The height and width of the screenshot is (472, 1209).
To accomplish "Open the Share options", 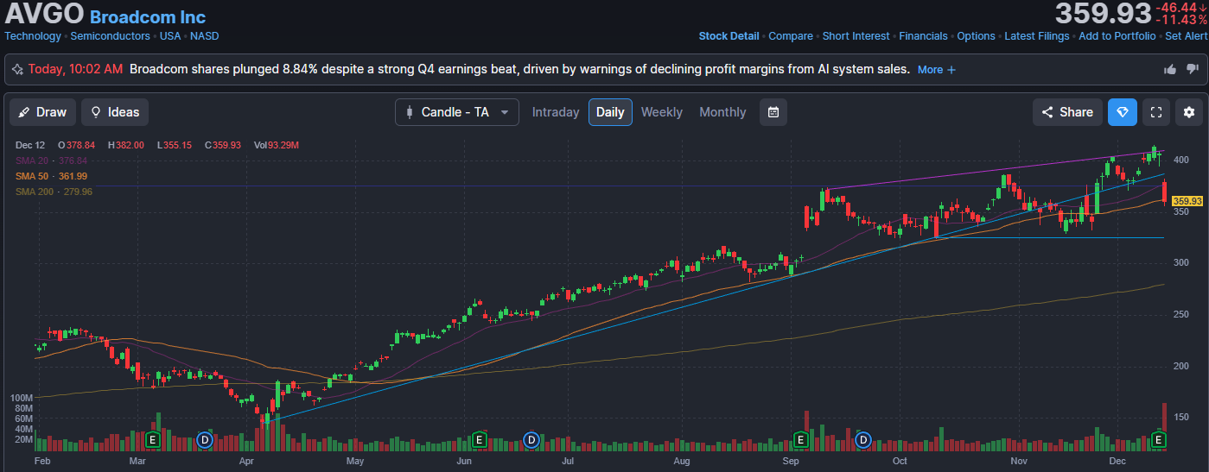I will pos(1067,112).
